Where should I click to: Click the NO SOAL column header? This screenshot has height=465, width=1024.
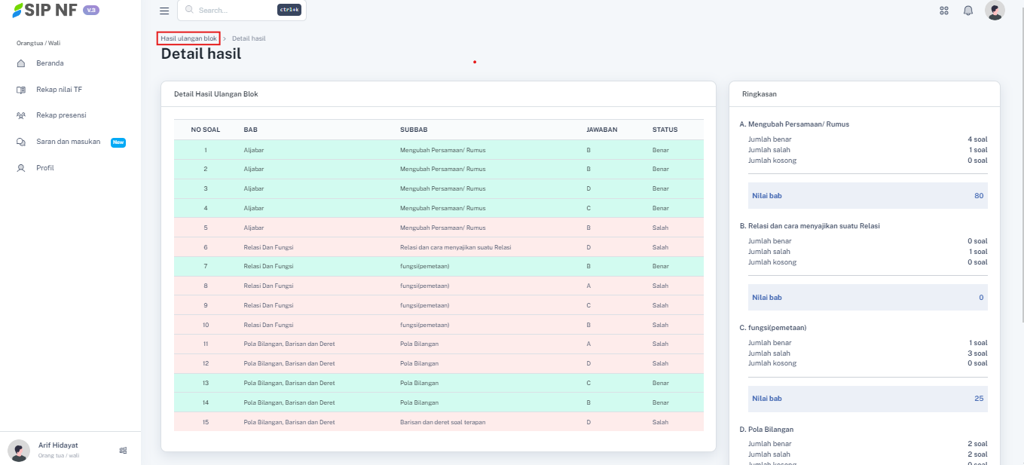pyautogui.click(x=205, y=130)
